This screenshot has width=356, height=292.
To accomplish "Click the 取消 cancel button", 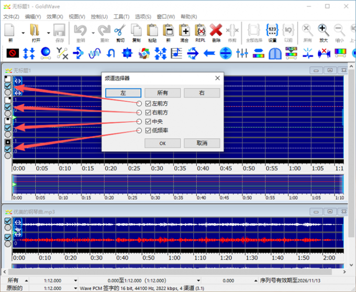I will tap(202, 143).
